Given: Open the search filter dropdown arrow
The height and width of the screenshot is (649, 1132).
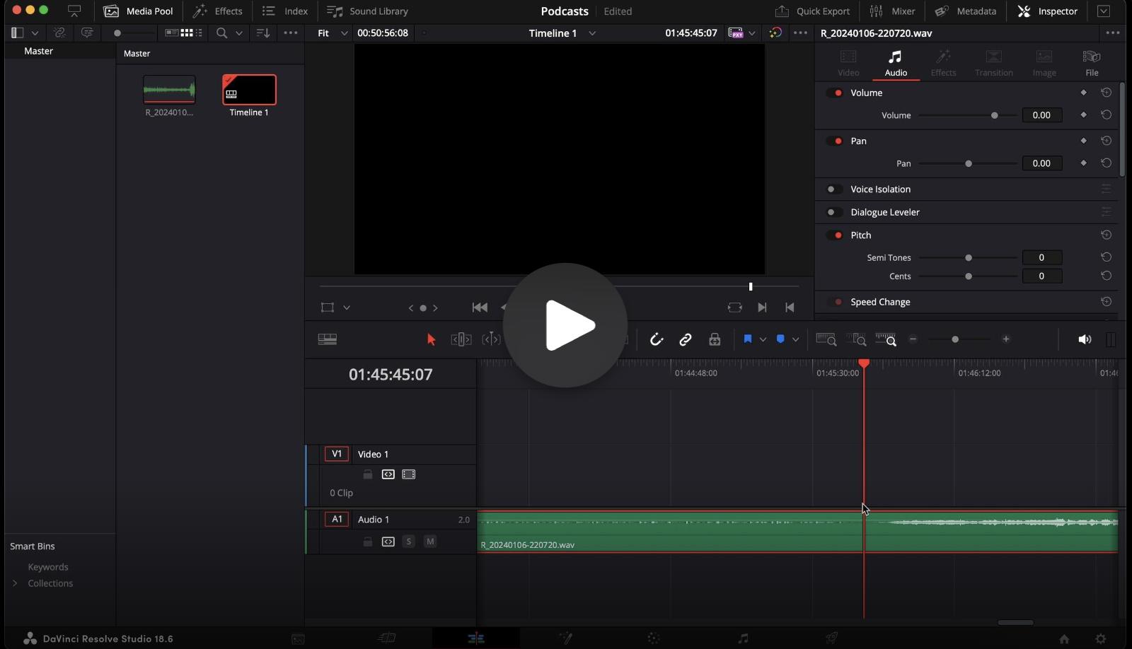Looking at the screenshot, I should tap(239, 33).
